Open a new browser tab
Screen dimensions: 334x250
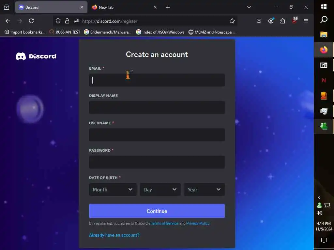pos(168,7)
